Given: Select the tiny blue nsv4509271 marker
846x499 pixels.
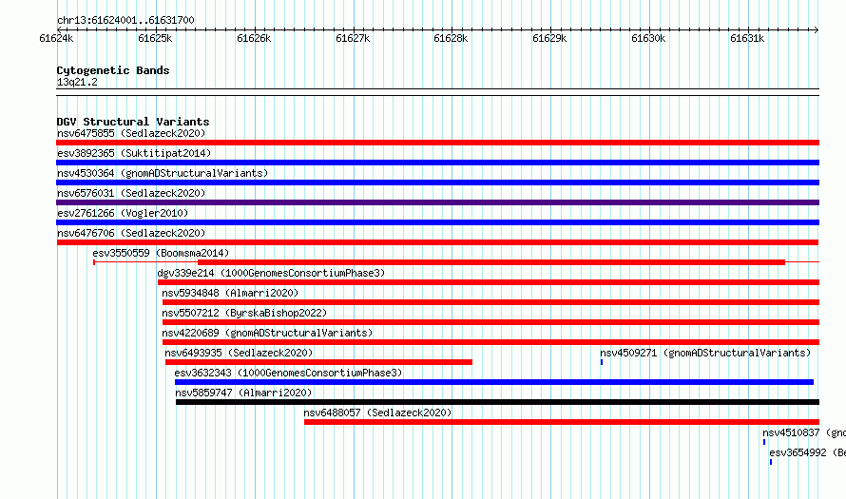Looking at the screenshot, I should pos(602,362).
